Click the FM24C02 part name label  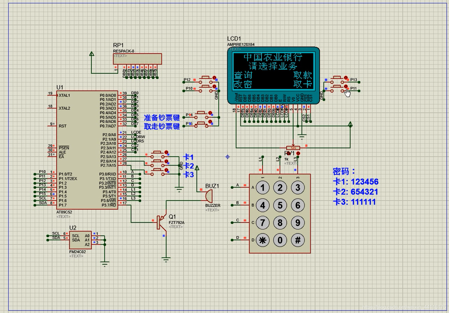coord(78,252)
